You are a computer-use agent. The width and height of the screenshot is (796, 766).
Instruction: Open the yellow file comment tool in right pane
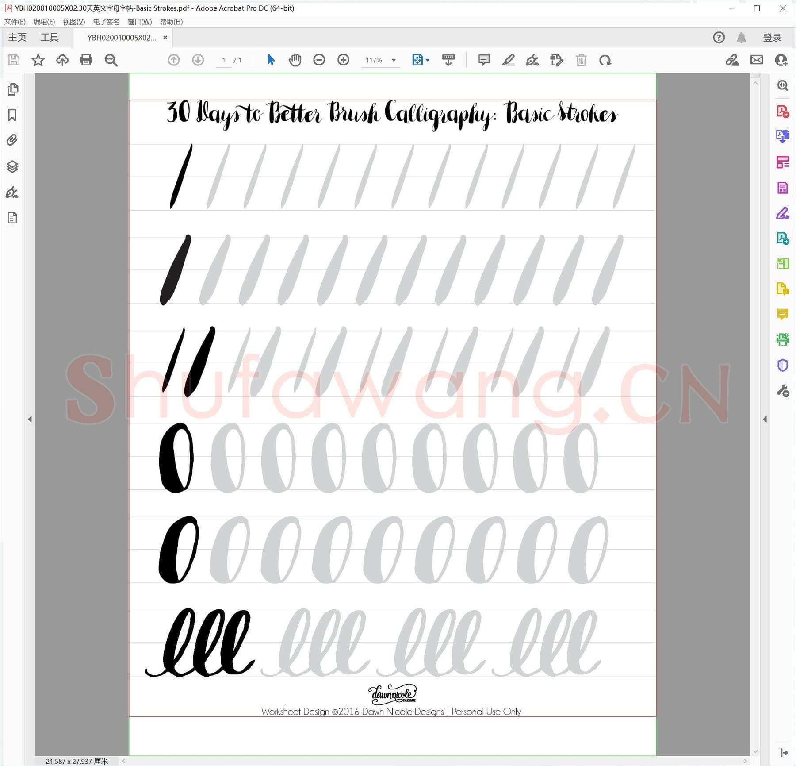coord(783,289)
